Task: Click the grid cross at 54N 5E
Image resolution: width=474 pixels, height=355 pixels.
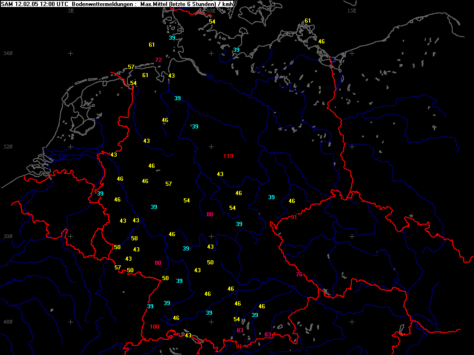Action: [x=71, y=53]
